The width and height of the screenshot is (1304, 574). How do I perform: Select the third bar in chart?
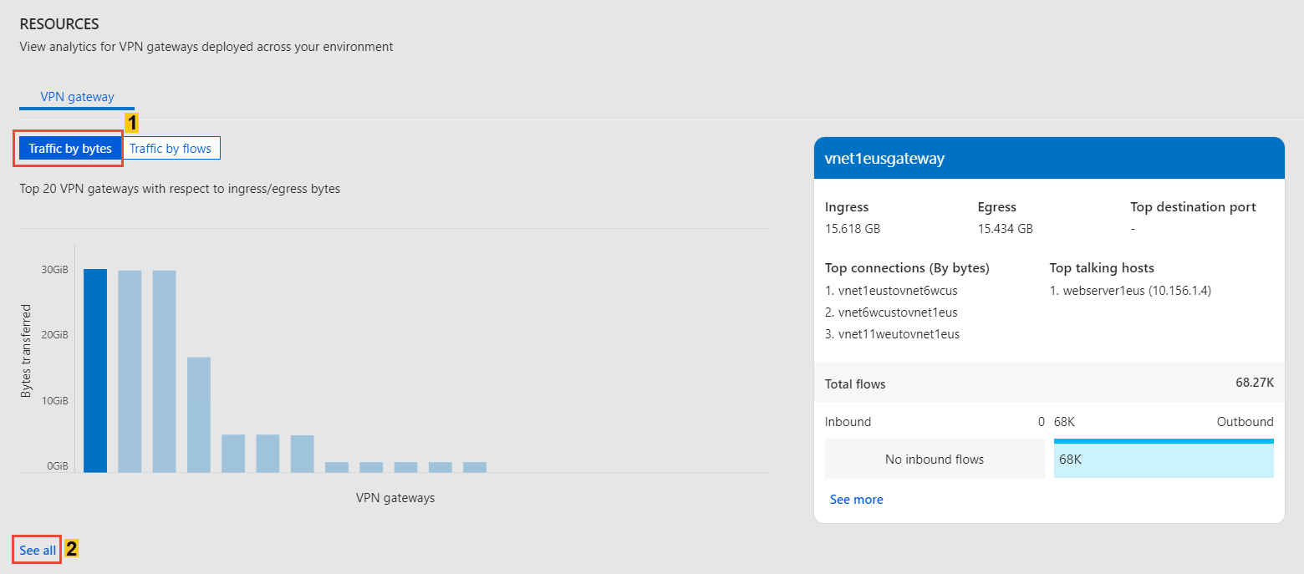pyautogui.click(x=164, y=371)
